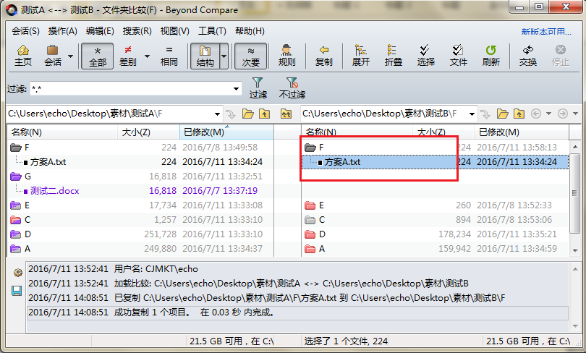Expand the 差别 dropdown arrow
Viewport: 586px width, 353px height.
[148, 56]
